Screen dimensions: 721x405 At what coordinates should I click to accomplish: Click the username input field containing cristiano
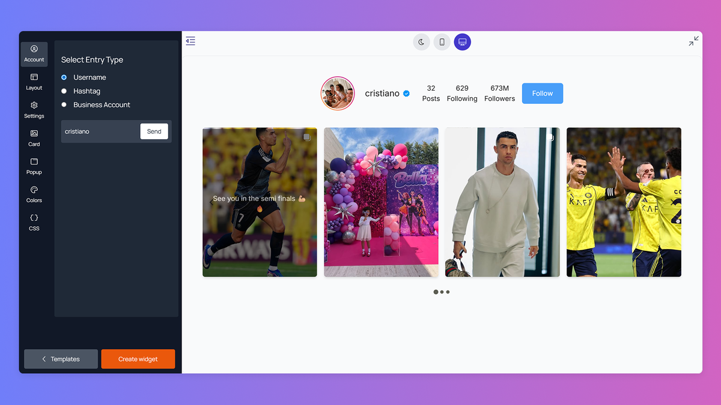(x=100, y=131)
